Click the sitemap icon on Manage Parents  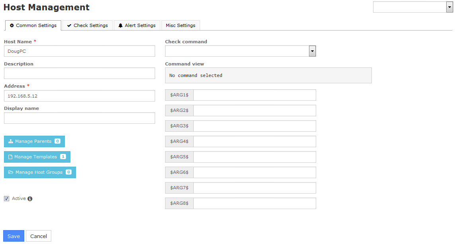point(11,141)
